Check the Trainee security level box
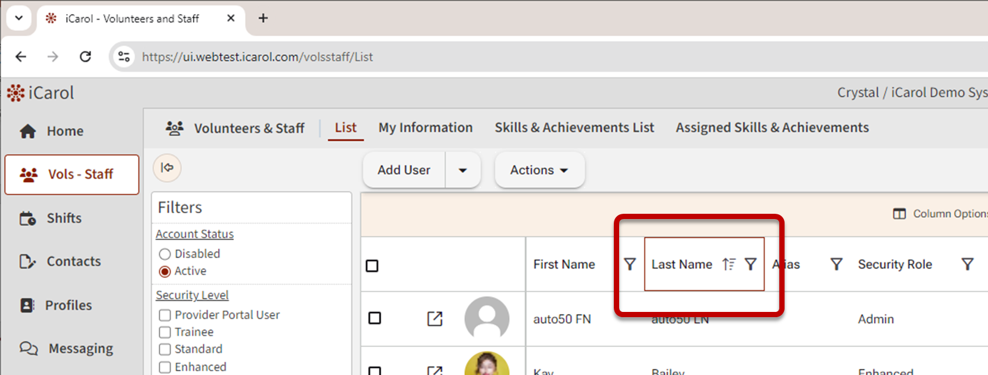Screen dimensions: 988x375 165,332
